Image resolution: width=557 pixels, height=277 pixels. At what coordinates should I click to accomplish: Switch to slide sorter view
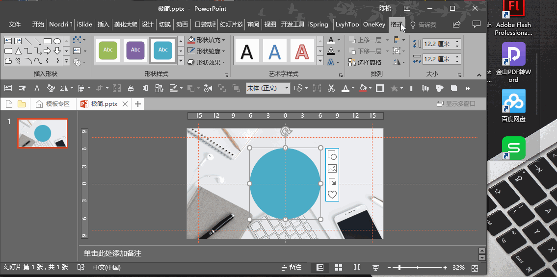[x=339, y=267]
